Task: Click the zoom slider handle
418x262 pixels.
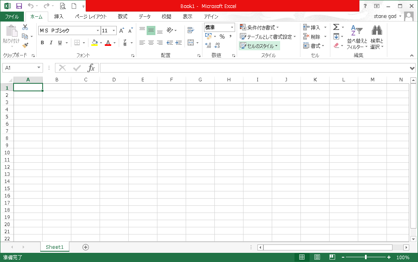Action: pos(366,257)
